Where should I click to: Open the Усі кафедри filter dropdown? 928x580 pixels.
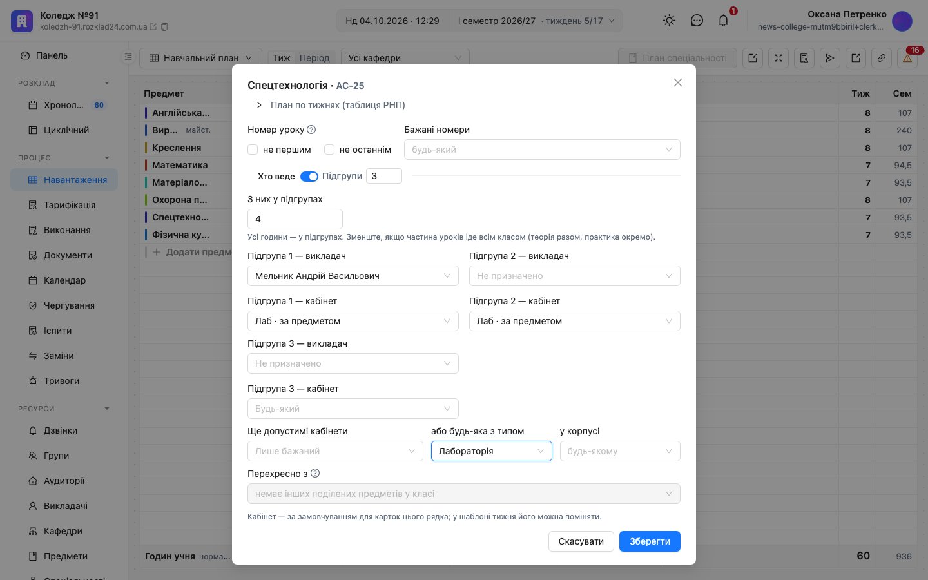pyautogui.click(x=405, y=58)
